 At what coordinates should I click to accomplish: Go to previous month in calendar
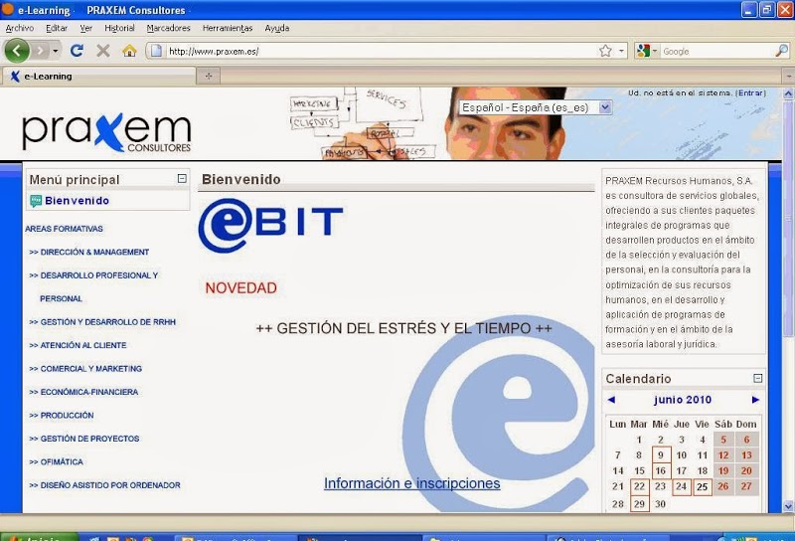(611, 400)
